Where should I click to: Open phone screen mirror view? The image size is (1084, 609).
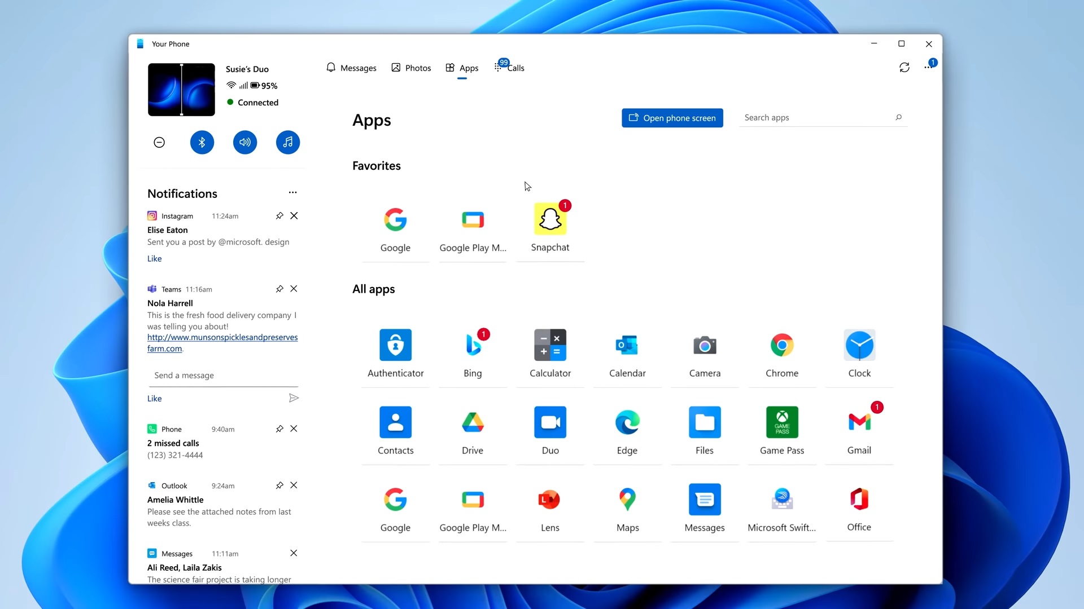click(672, 117)
